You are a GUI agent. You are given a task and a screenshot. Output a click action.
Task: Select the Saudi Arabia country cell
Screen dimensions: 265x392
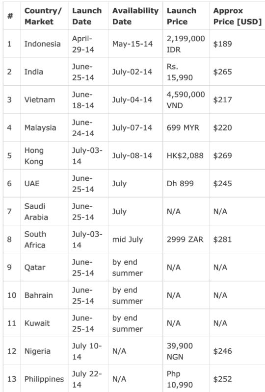[36, 212]
